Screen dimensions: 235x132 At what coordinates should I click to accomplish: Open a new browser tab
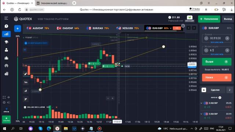click(x=74, y=3)
